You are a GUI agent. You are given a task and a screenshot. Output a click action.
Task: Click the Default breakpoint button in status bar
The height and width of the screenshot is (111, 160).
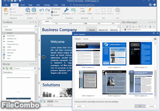tap(50, 102)
